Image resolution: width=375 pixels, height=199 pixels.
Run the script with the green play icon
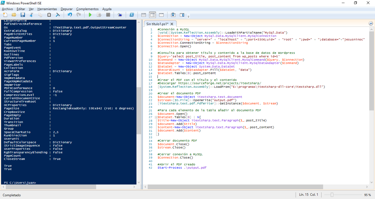90,15
